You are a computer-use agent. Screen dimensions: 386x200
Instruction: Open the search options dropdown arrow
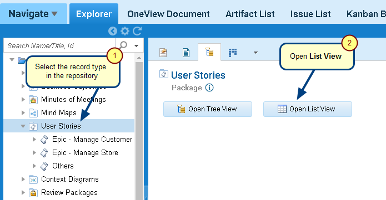coord(136,45)
